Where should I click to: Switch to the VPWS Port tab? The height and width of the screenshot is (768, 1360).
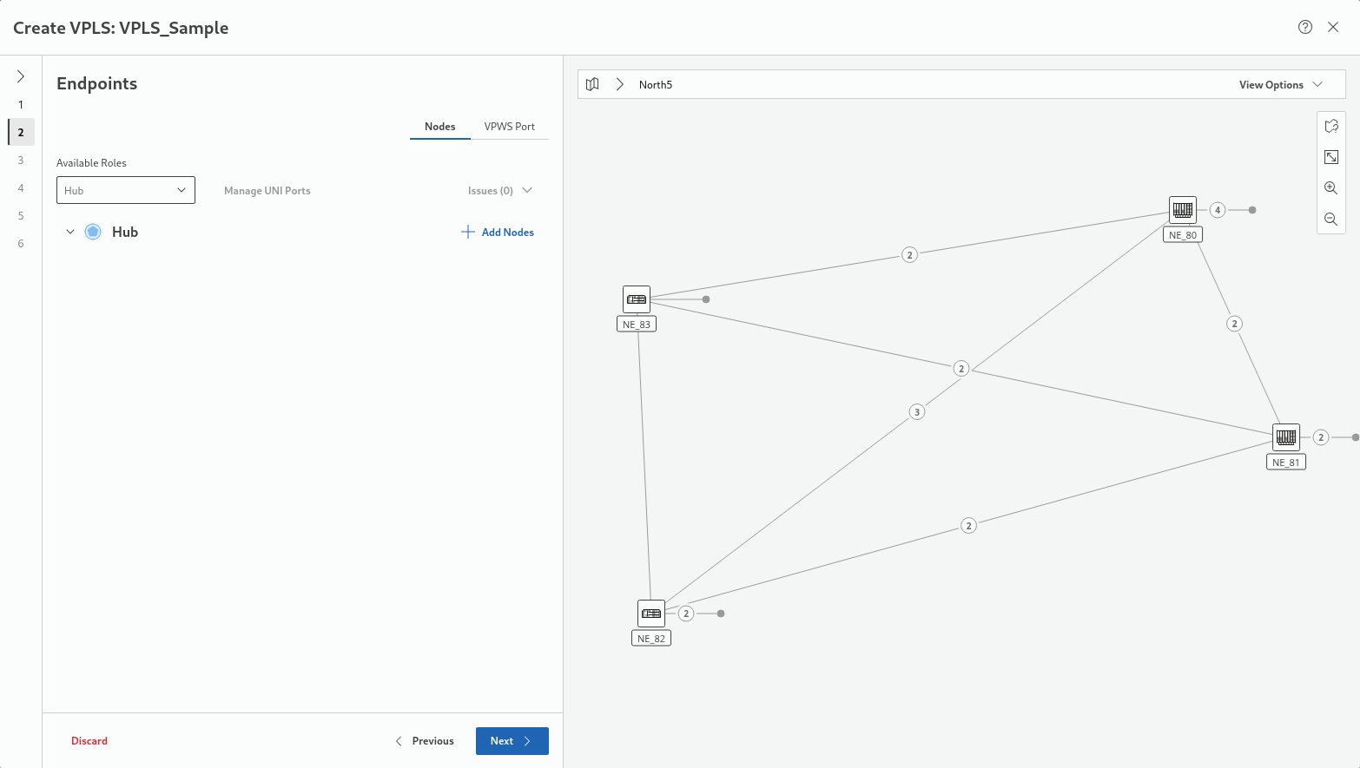509,127
